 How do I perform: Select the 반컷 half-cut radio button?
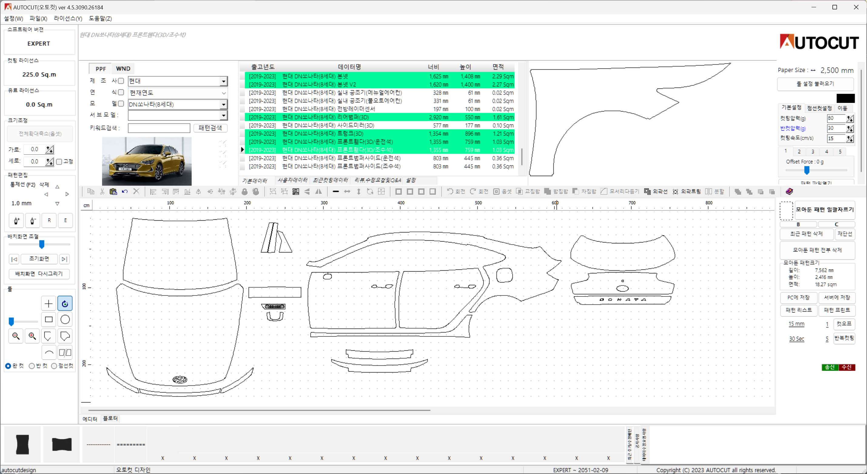pyautogui.click(x=32, y=366)
